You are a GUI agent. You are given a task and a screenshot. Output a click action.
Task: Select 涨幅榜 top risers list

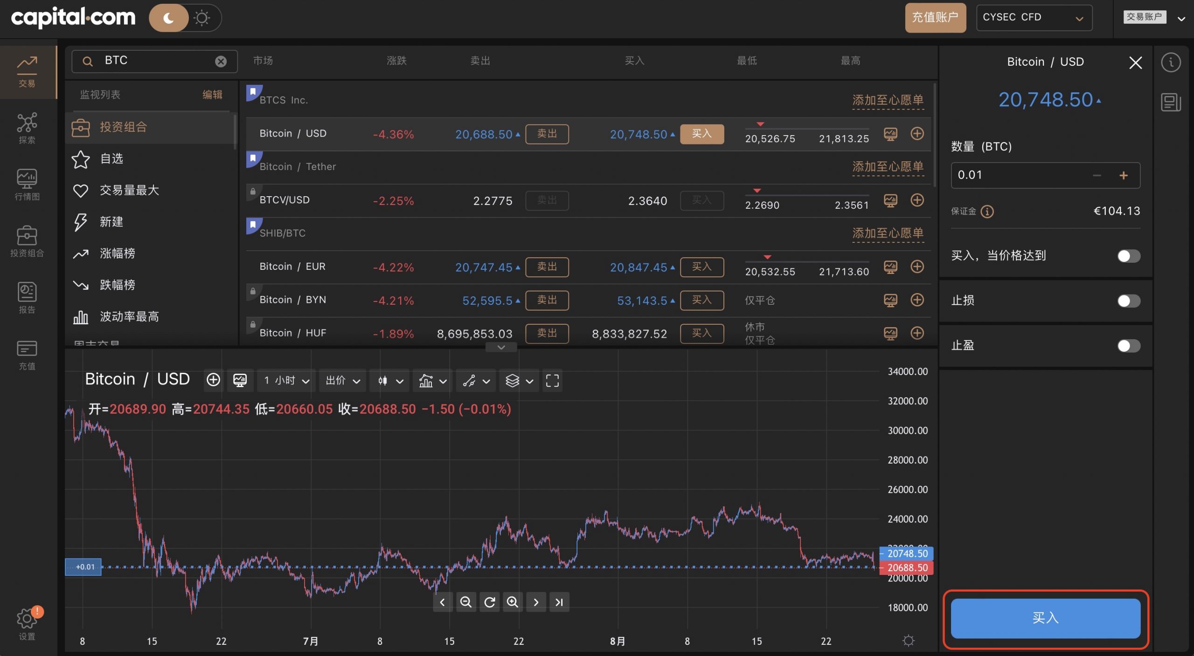[x=150, y=254]
